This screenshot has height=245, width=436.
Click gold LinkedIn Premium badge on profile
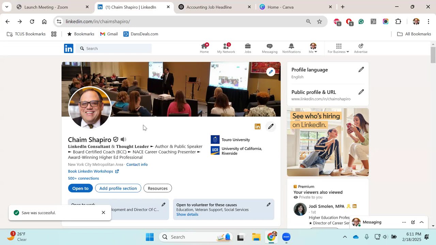[x=258, y=127]
